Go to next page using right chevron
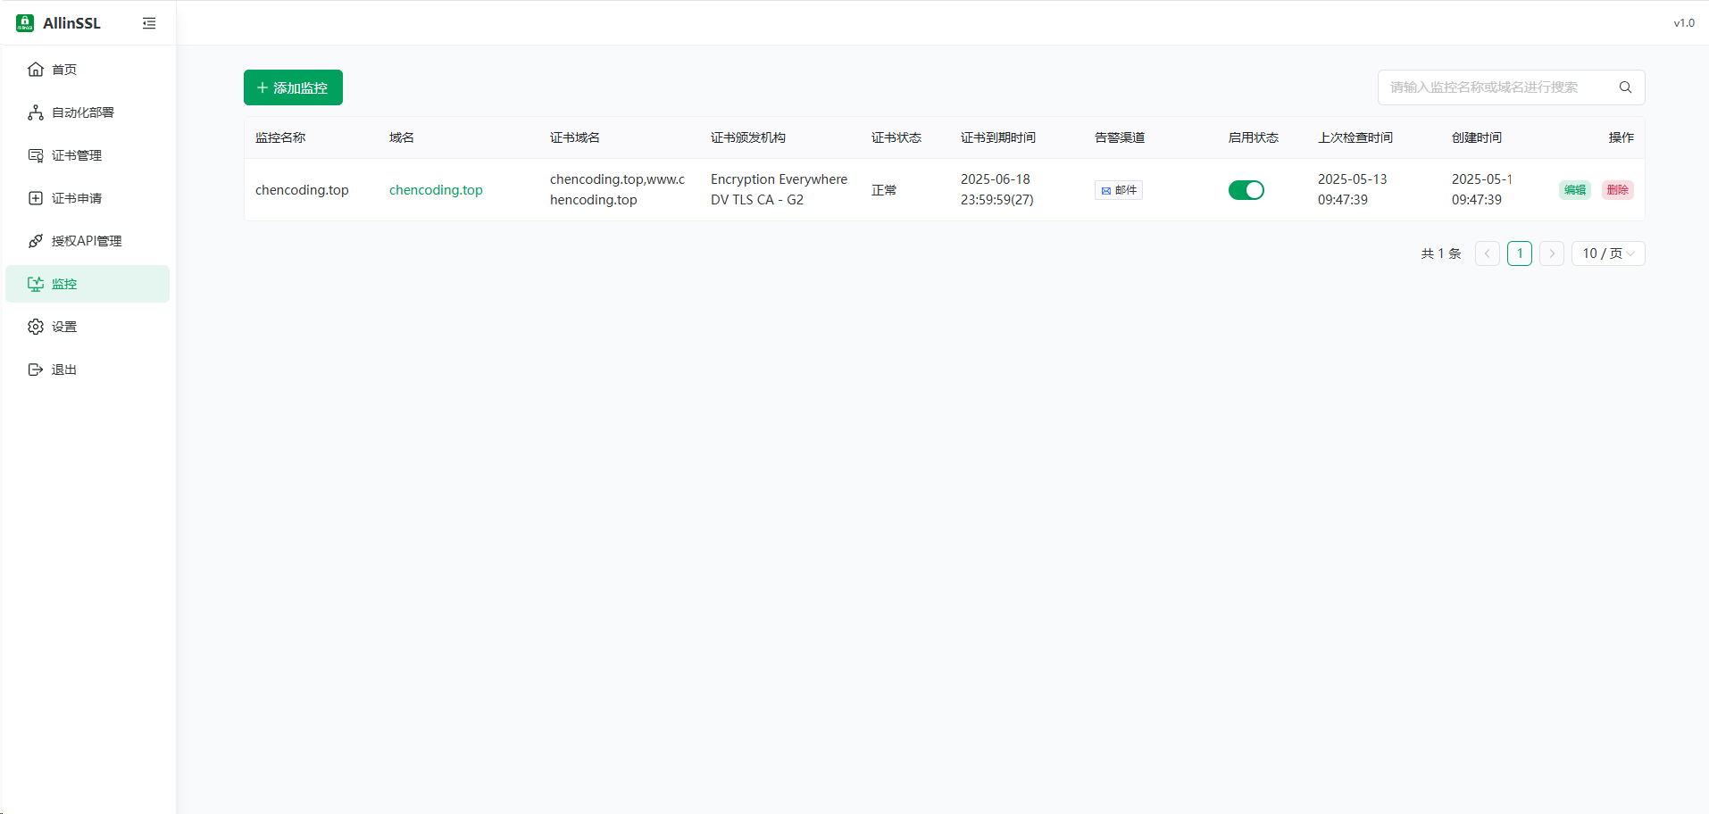Image resolution: width=1709 pixels, height=814 pixels. [x=1552, y=253]
